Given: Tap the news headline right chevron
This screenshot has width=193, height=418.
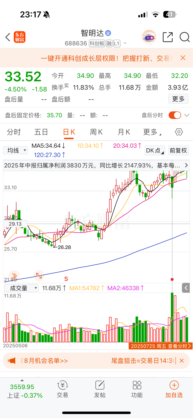Looking at the screenshot, I should coord(186,165).
